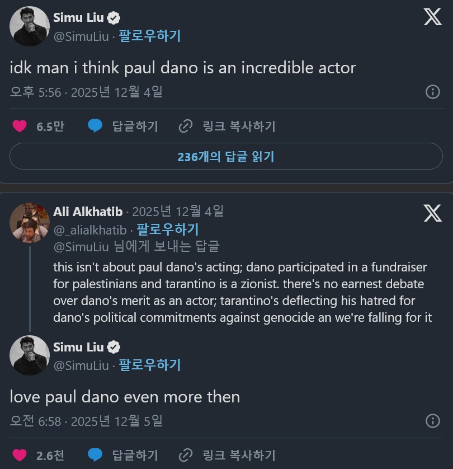Follow Simu Liu with the 팔로우하기 button

(150, 36)
